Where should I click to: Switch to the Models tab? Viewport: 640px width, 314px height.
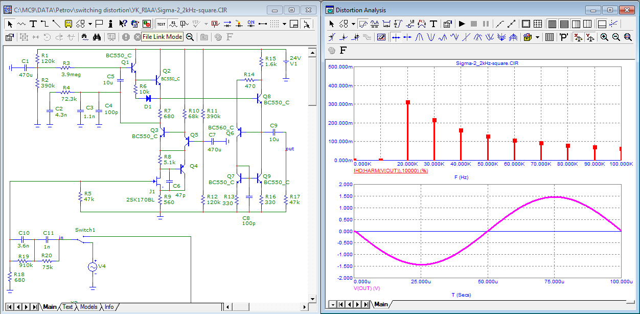pyautogui.click(x=88, y=307)
